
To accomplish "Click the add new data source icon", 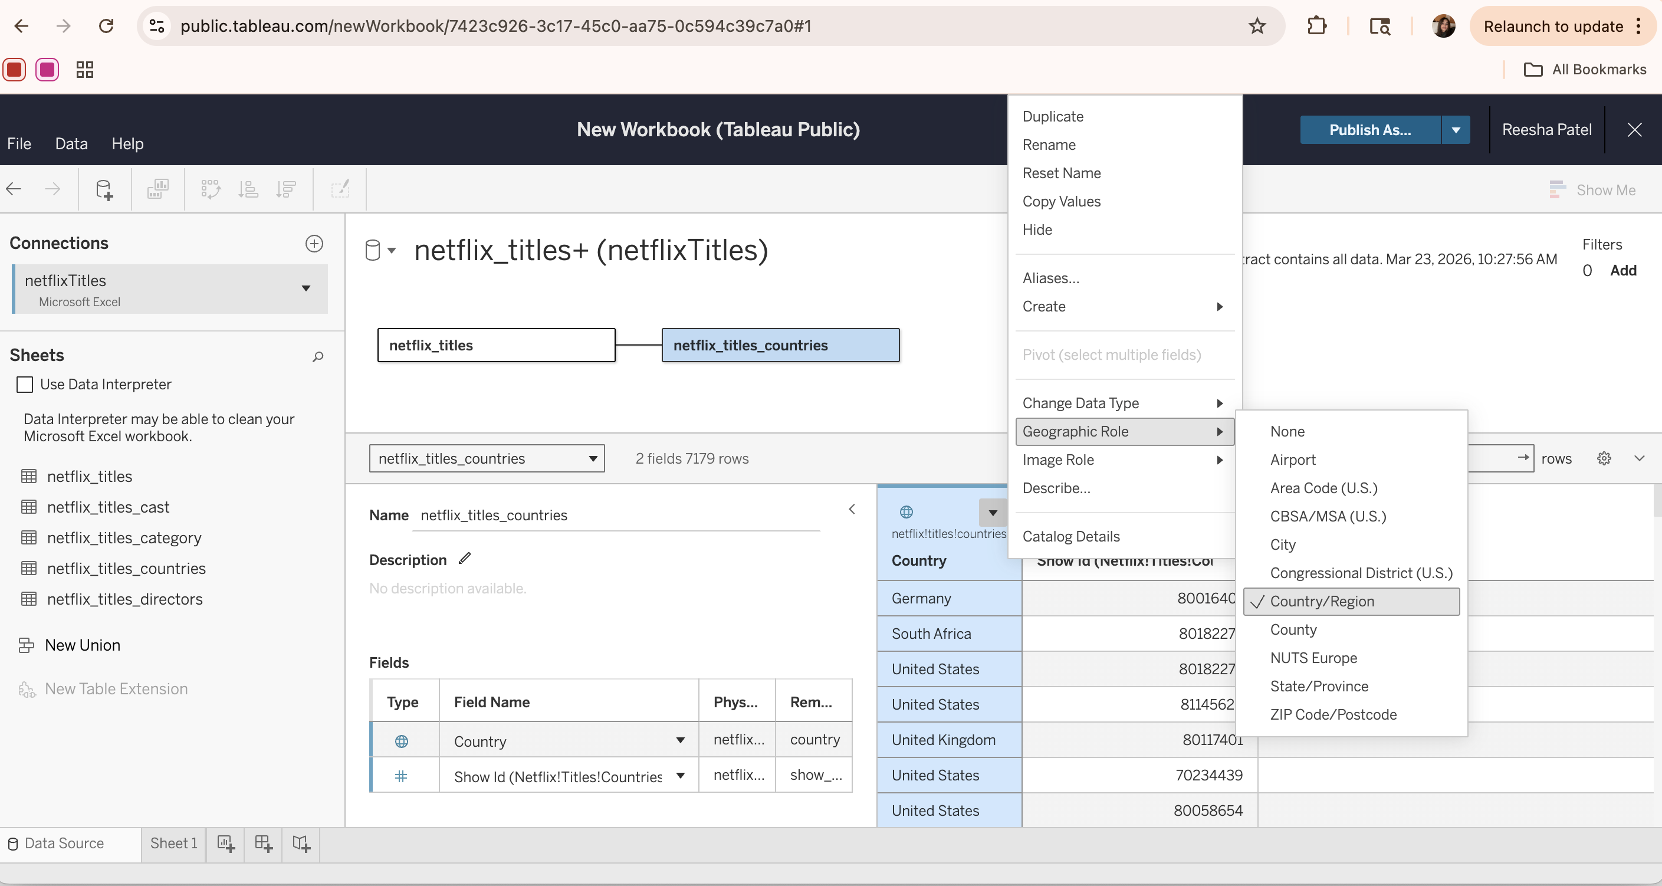I will click(104, 190).
